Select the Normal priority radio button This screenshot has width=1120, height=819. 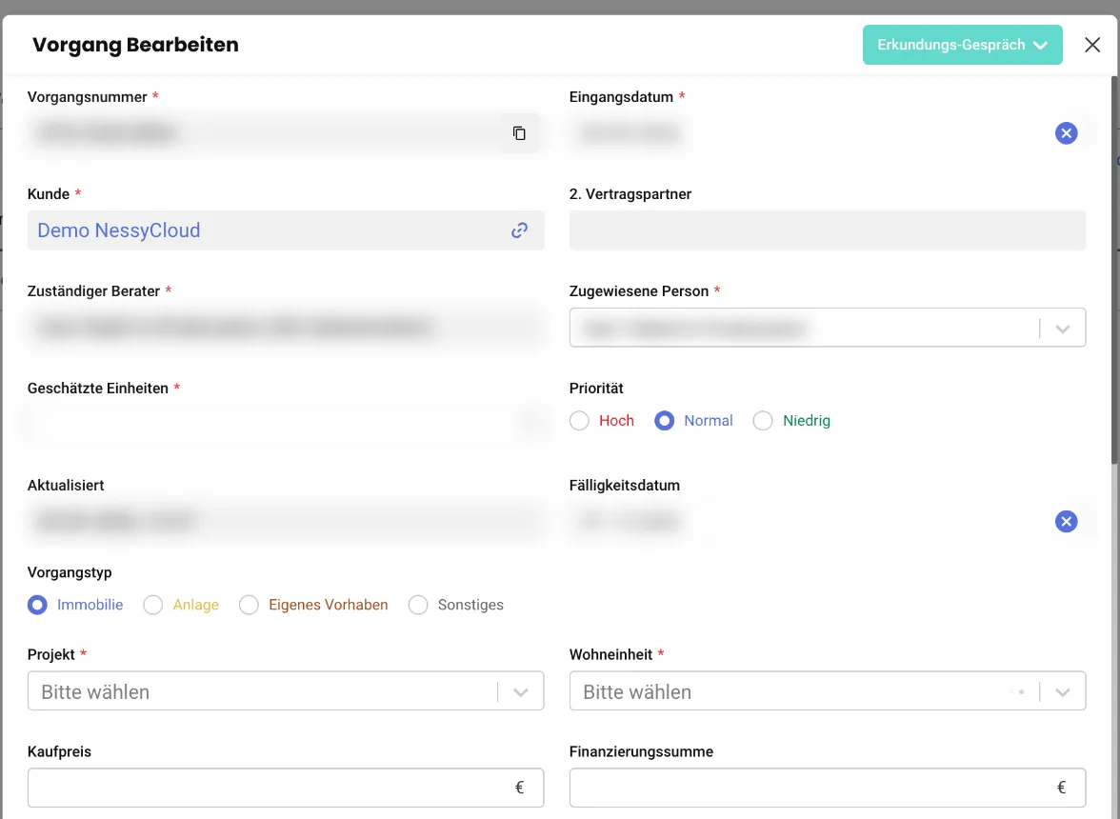pyautogui.click(x=665, y=421)
